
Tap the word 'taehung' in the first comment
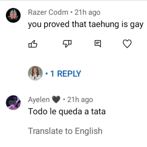coord(104,24)
